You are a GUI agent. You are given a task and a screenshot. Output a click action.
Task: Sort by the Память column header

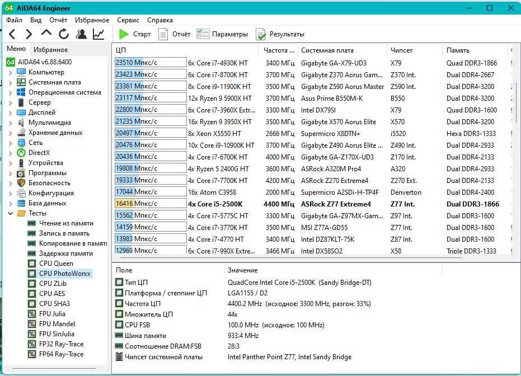(475, 50)
